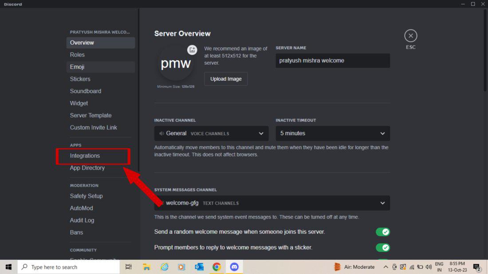
Task: Open Custom Invite Link settings
Action: [101, 128]
